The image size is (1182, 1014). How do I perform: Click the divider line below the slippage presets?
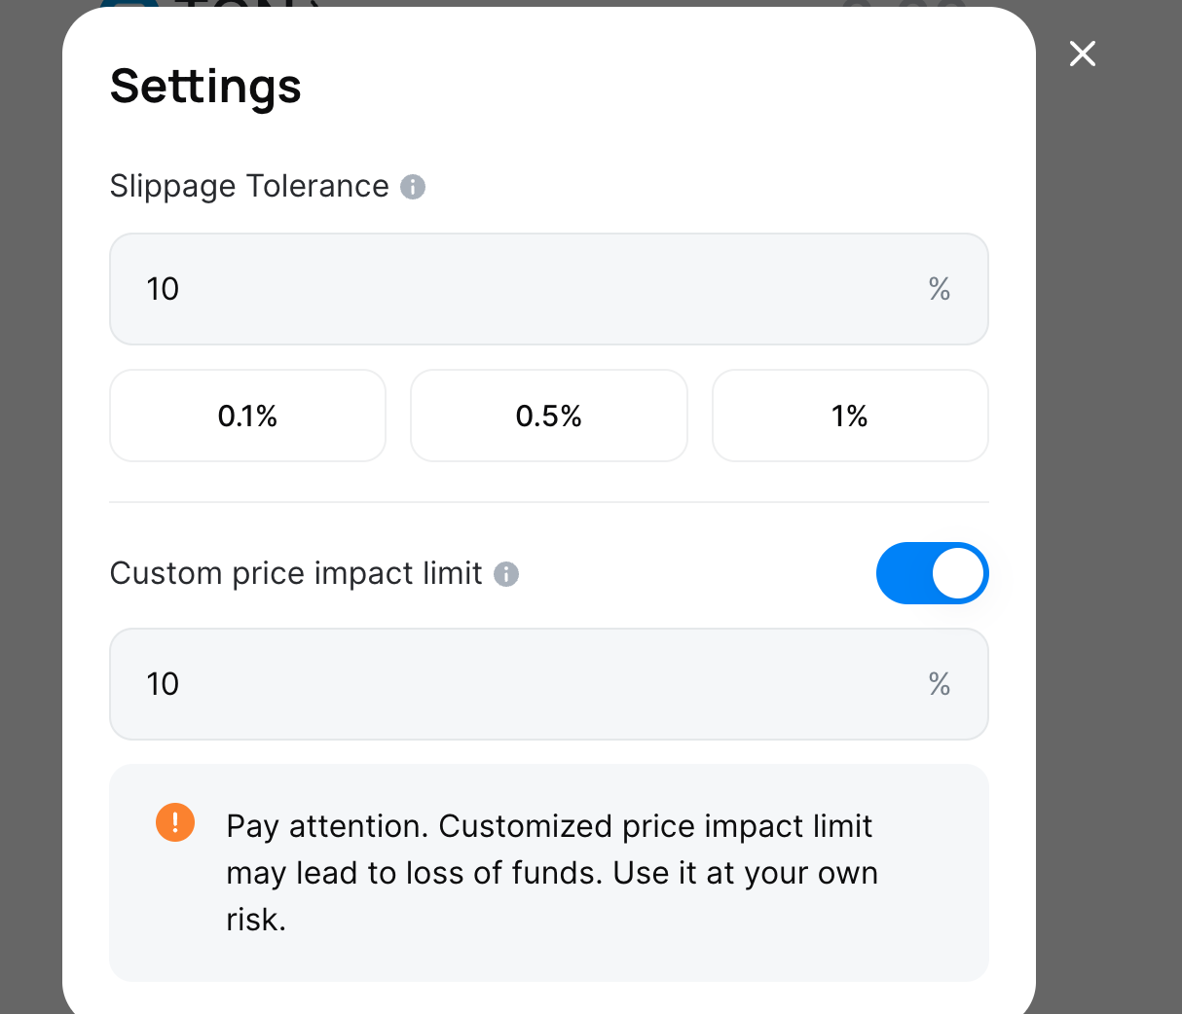549,502
